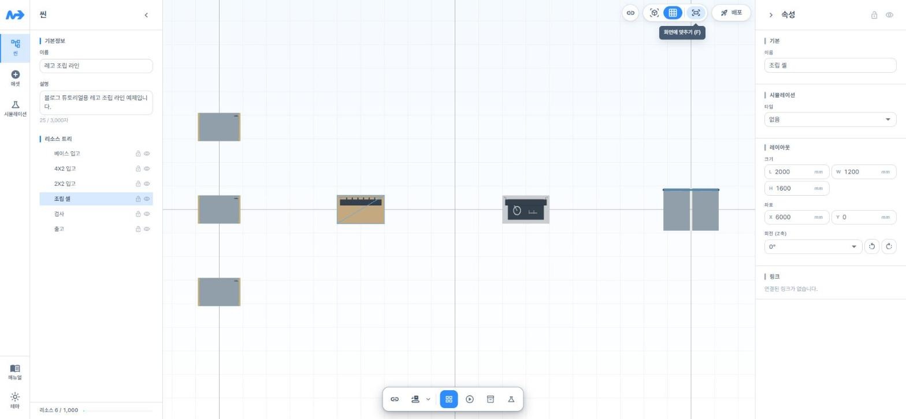
Task: Click the 조립 셀 object on the canvas
Action: 361,209
